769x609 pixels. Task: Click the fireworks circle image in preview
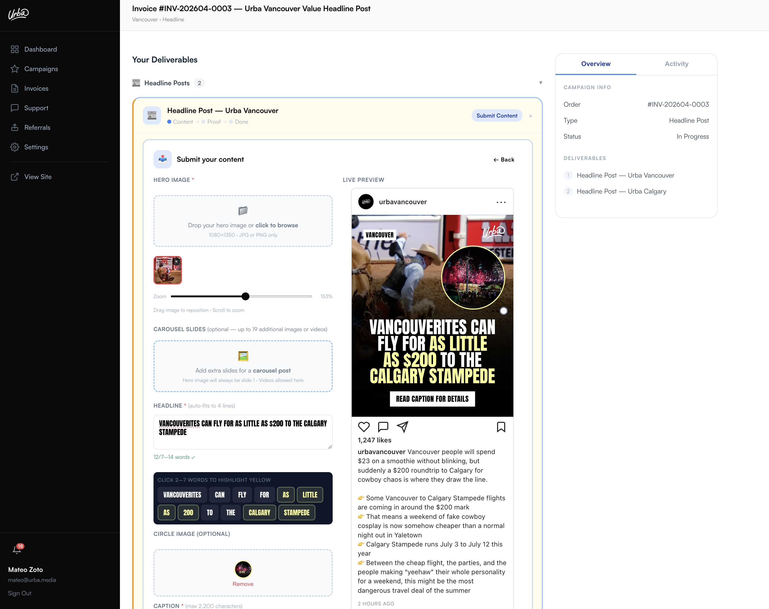[x=473, y=278]
